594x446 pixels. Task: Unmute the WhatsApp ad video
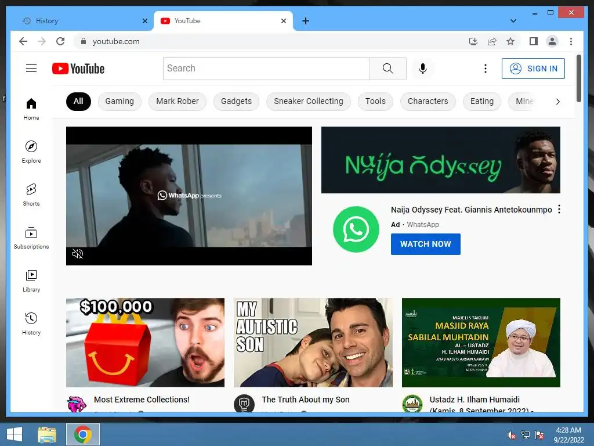78,254
